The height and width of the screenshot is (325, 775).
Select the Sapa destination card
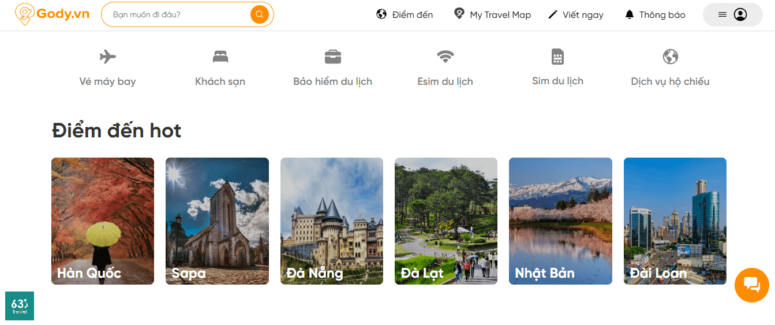coord(217,221)
